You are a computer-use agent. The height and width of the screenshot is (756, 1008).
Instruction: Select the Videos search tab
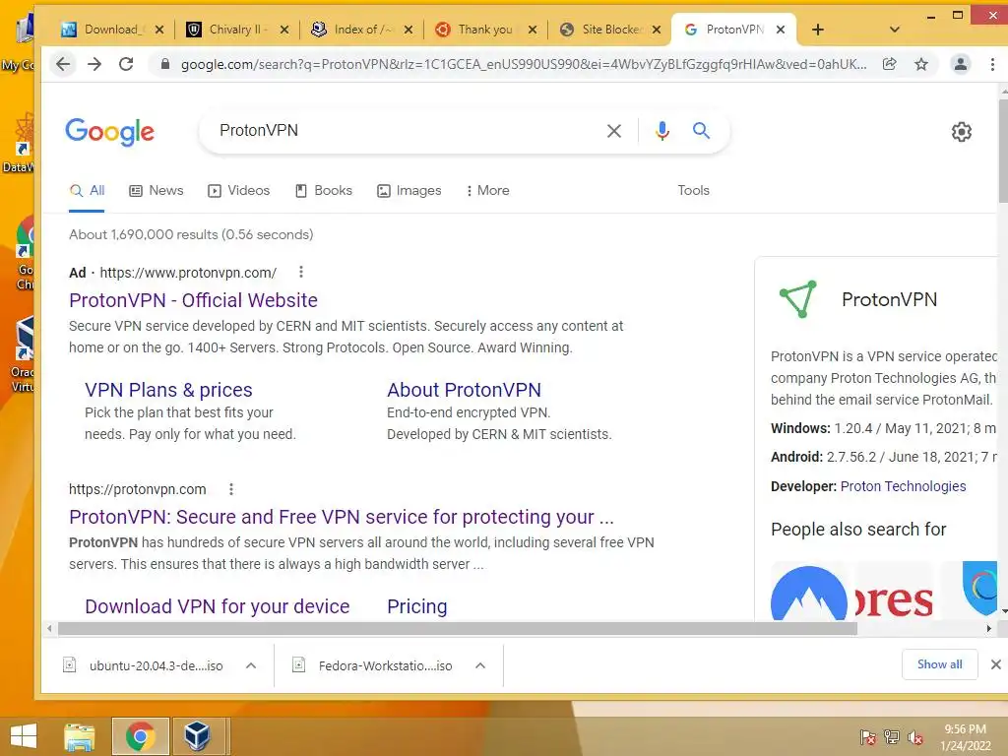238,191
